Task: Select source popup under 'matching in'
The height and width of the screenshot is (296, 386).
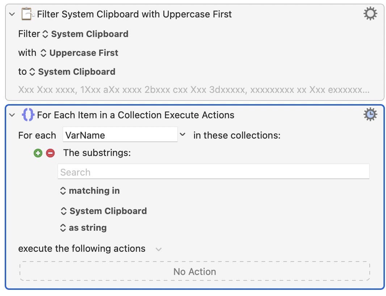Action: coord(104,211)
